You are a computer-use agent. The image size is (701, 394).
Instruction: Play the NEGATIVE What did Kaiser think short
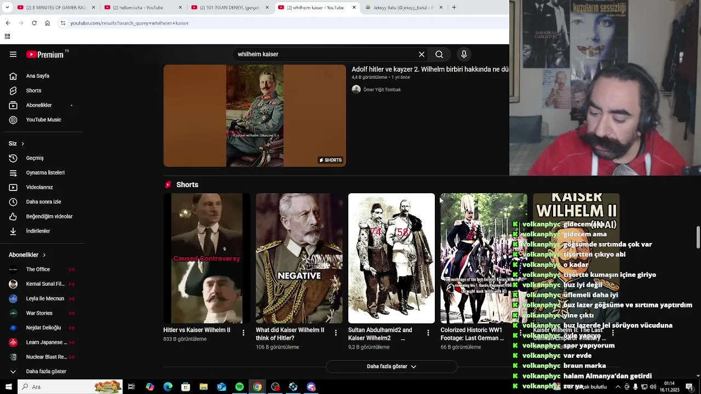(299, 258)
